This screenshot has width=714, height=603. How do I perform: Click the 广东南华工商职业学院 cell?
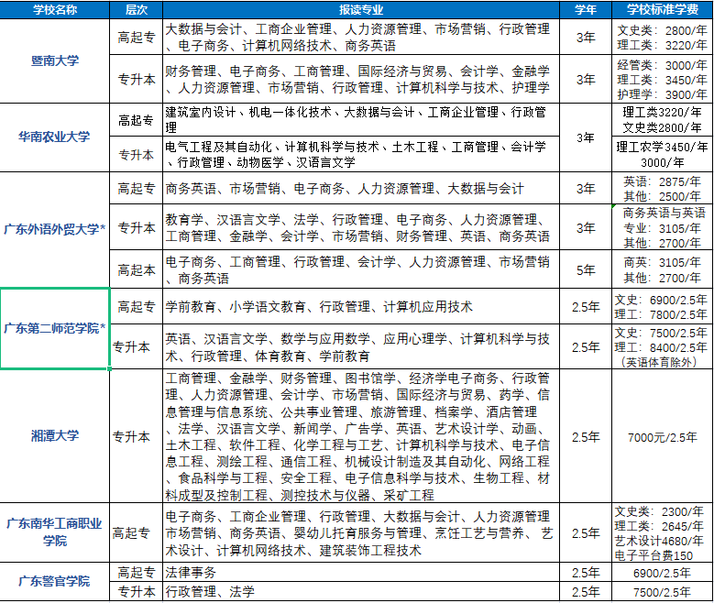[55, 532]
